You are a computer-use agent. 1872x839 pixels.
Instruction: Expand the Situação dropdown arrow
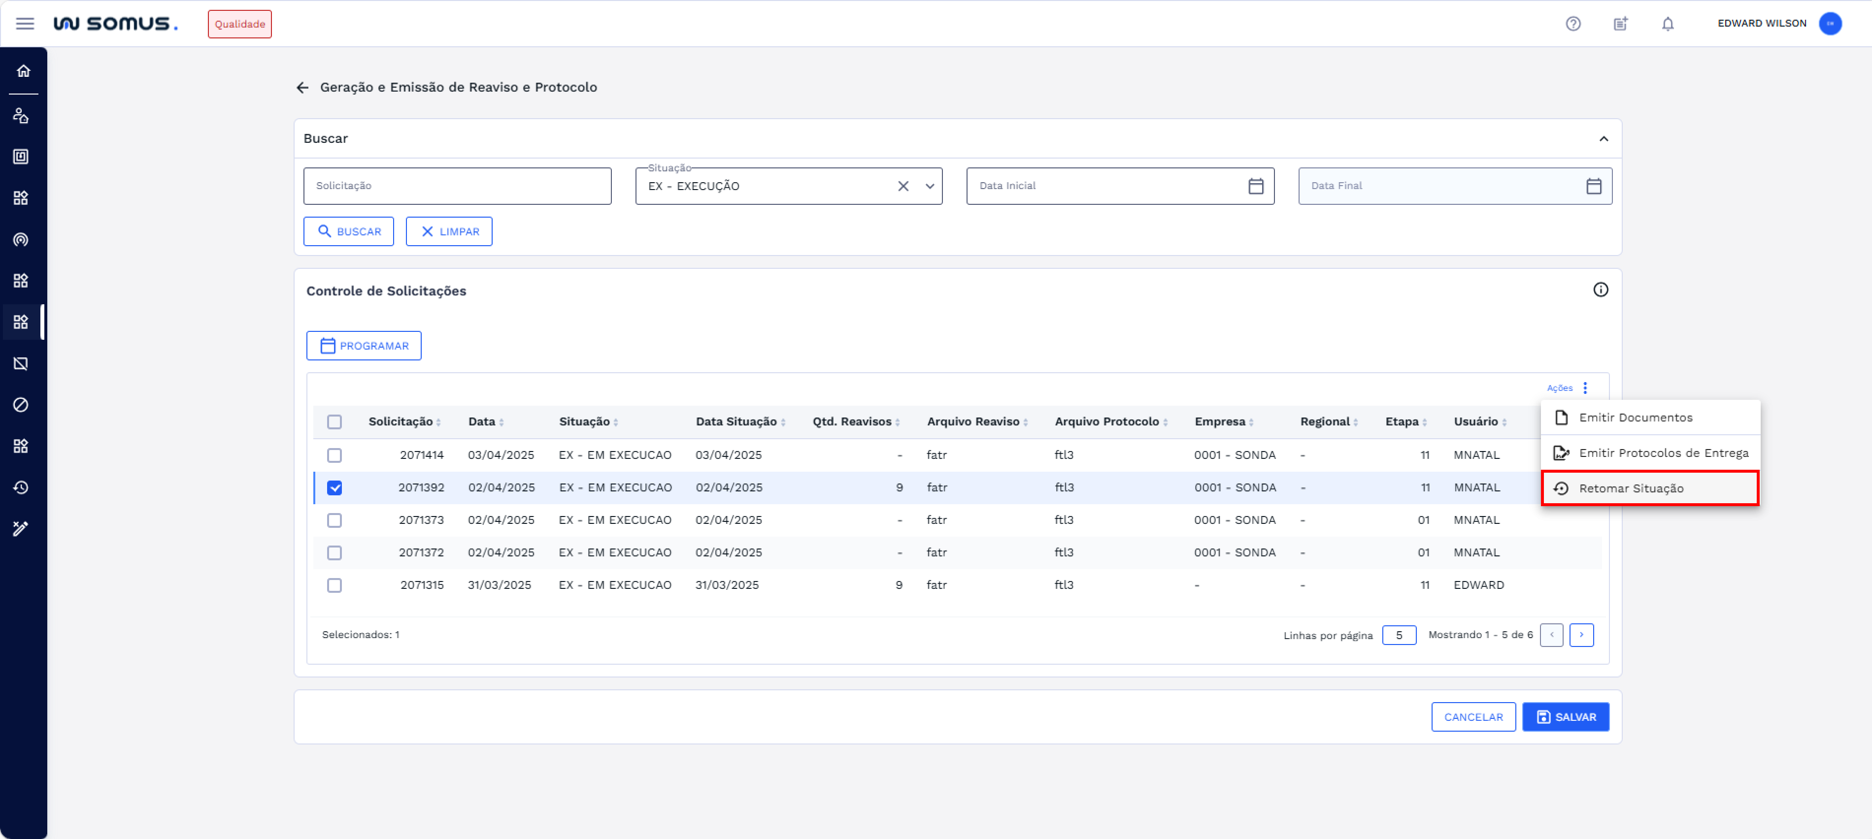pyautogui.click(x=930, y=186)
